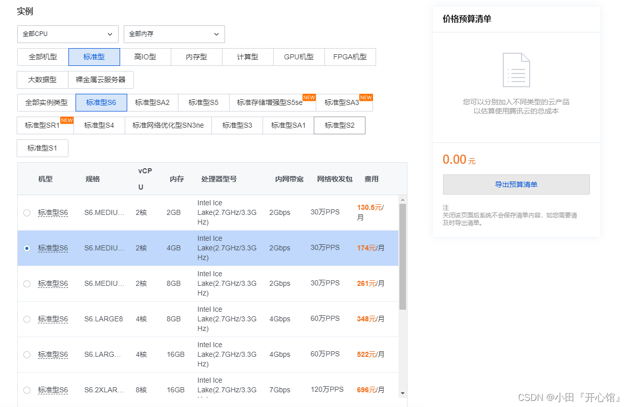Click 7Gbps bandwidth cell
The image size is (627, 407).
280,390
